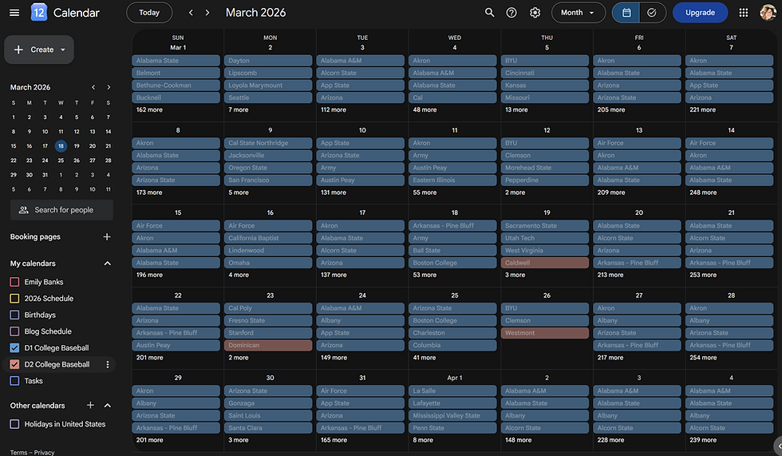The image size is (782, 456).
Task: Open Loyola Marymount event on March 2
Action: [268, 85]
